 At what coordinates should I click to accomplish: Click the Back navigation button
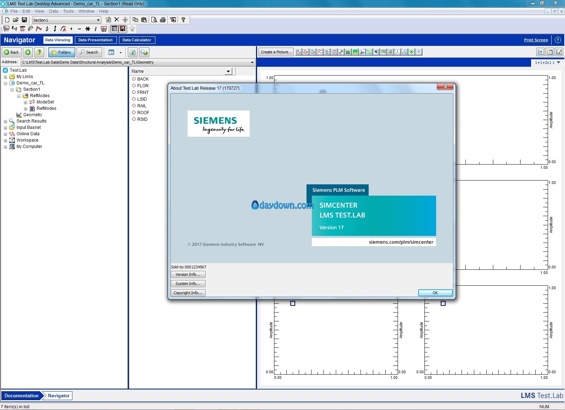tap(12, 52)
